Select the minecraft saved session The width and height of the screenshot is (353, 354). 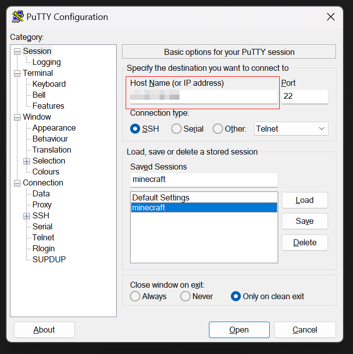pyautogui.click(x=203, y=208)
